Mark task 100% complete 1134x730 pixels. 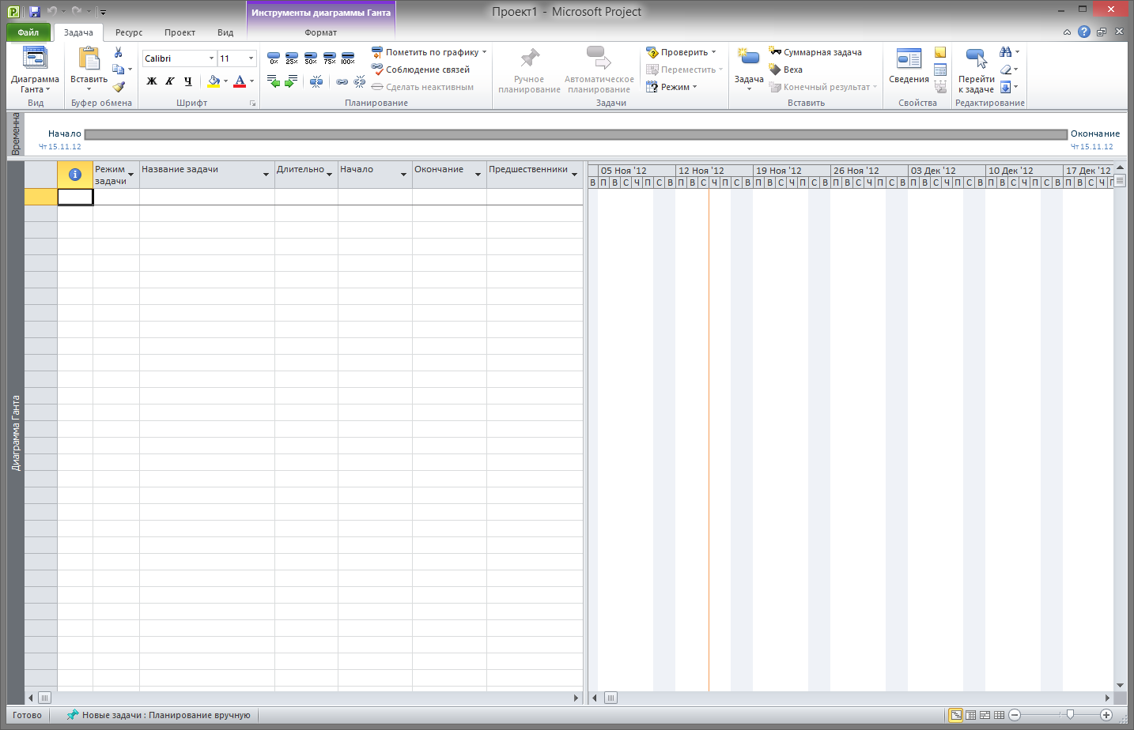click(x=348, y=58)
